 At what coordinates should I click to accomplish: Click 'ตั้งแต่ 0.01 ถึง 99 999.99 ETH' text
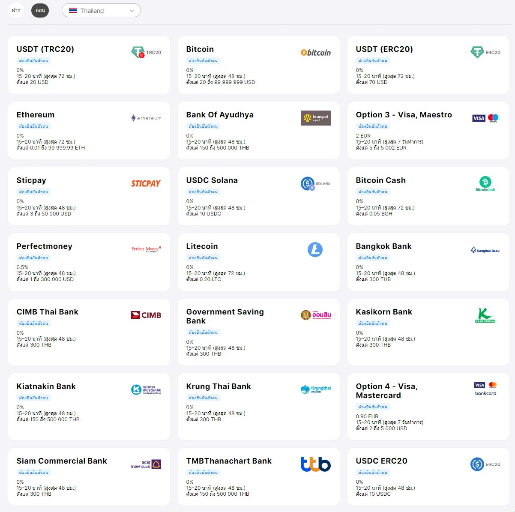click(51, 148)
